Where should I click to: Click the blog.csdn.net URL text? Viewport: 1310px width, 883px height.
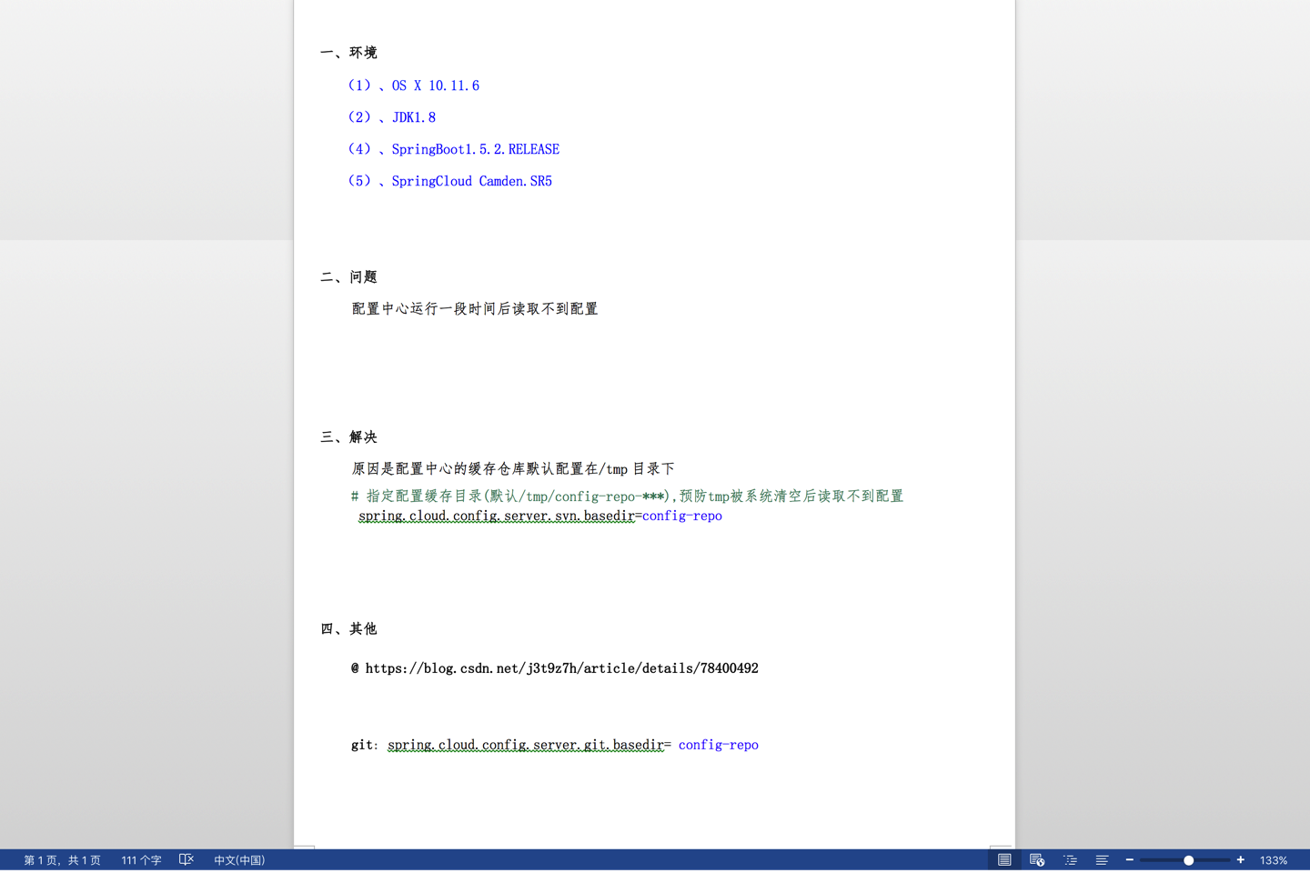pos(562,667)
